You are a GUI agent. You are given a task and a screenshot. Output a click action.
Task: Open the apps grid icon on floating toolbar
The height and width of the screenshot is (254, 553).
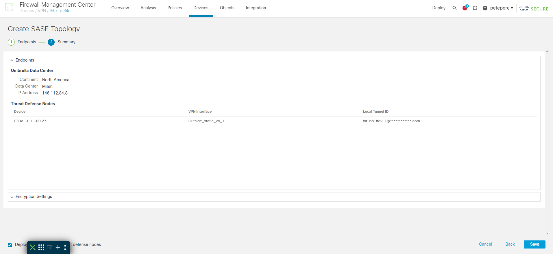(41, 247)
